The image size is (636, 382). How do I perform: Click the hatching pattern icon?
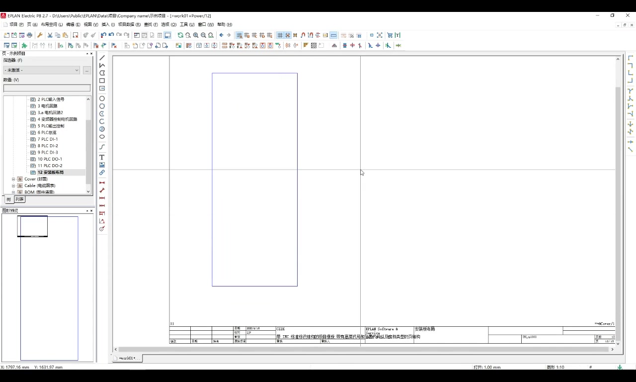pyautogui.click(x=314, y=45)
